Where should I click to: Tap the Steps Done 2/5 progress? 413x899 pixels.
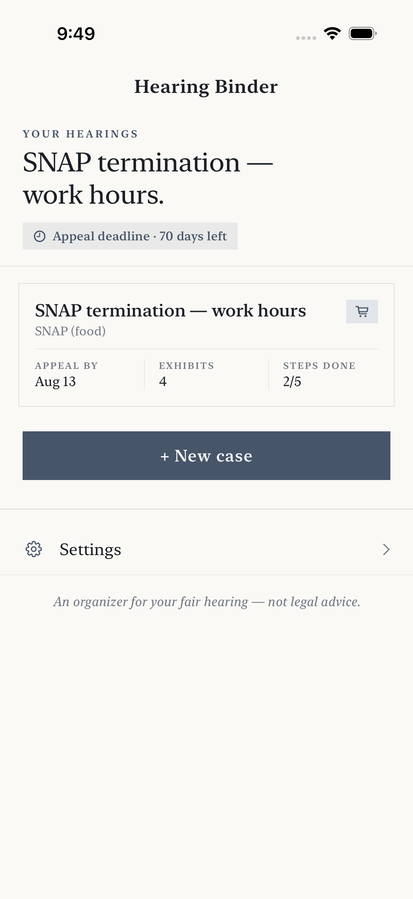coord(319,375)
